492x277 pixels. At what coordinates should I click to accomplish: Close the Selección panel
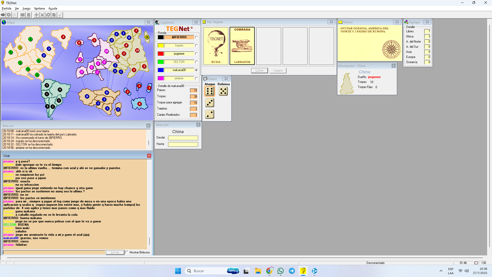(198, 125)
